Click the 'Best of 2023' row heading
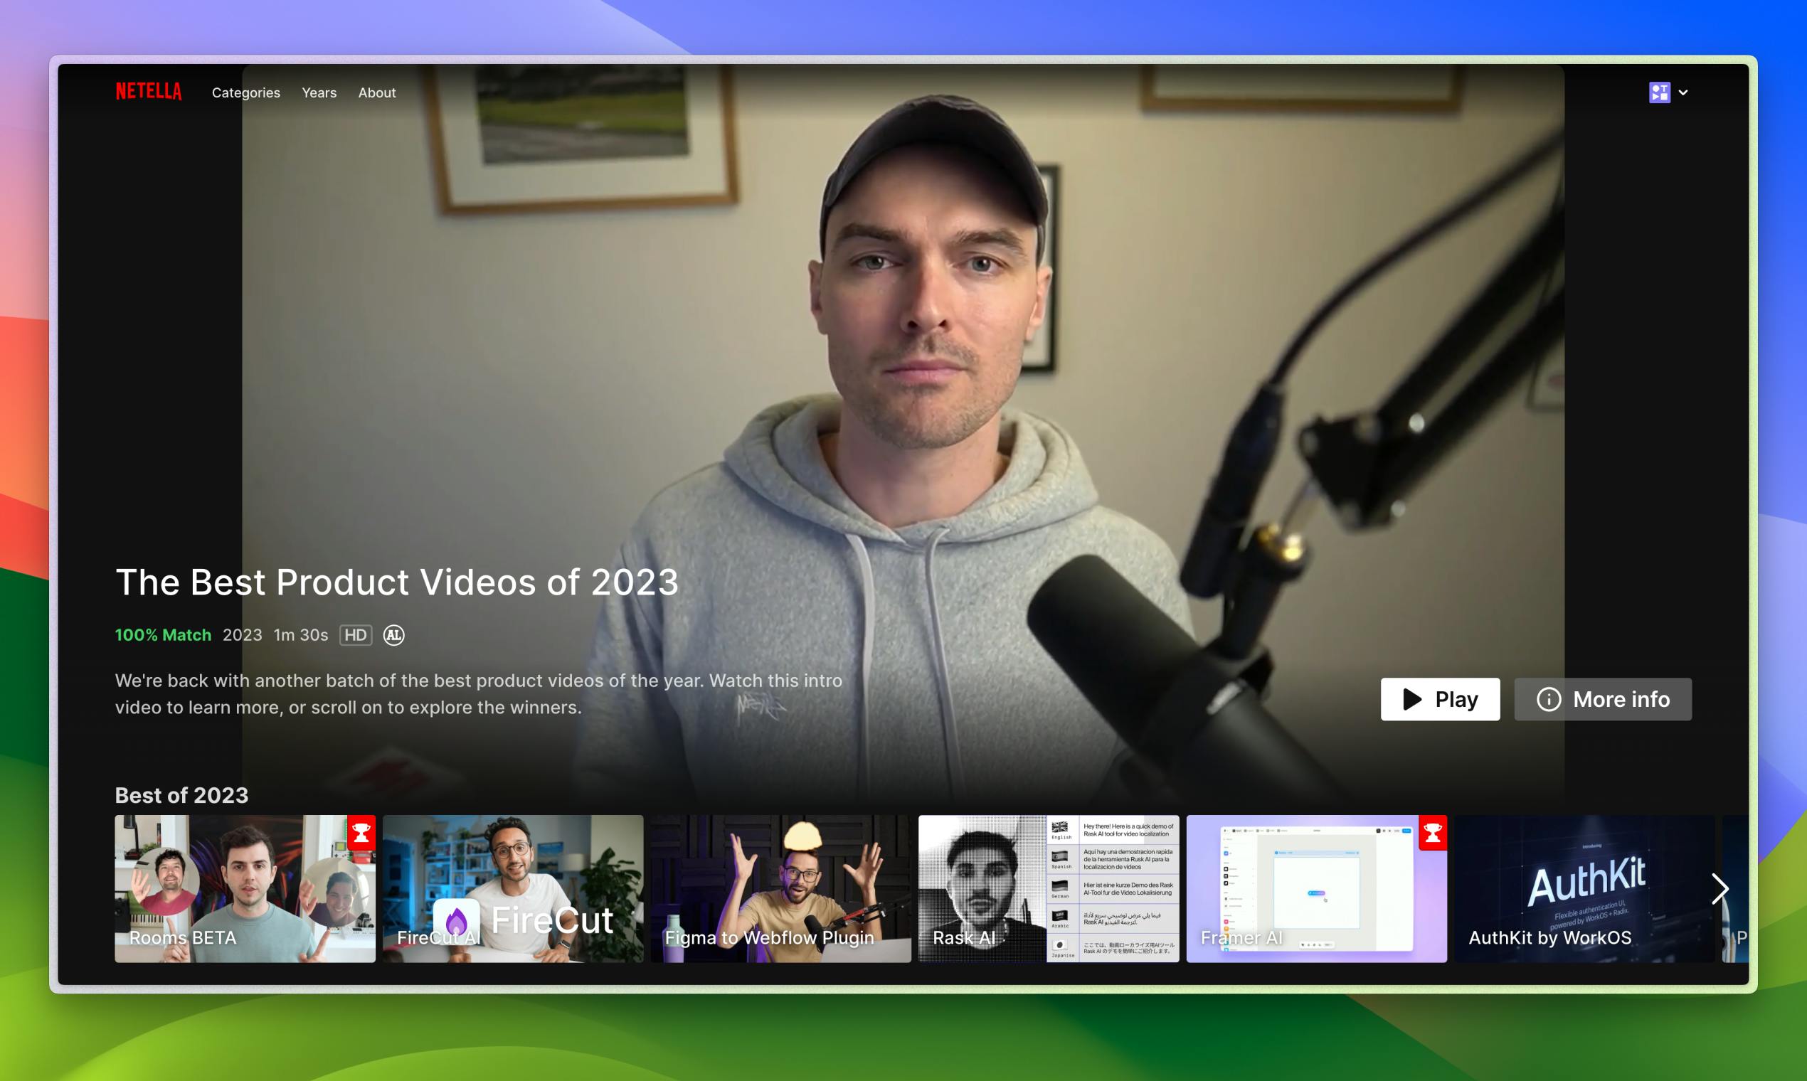Viewport: 1807px width, 1081px height. [x=181, y=795]
